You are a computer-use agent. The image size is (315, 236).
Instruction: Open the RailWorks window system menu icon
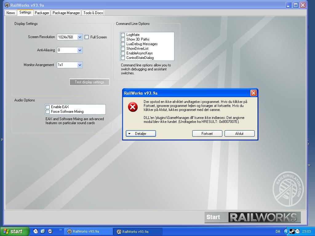pos(7,5)
